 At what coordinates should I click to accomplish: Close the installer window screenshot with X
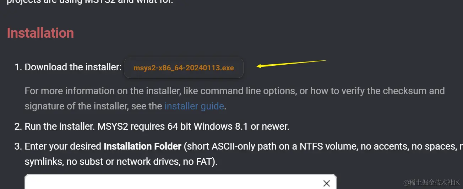pyautogui.click(x=326, y=183)
